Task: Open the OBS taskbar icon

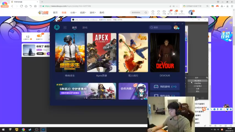Action: [36, 130]
